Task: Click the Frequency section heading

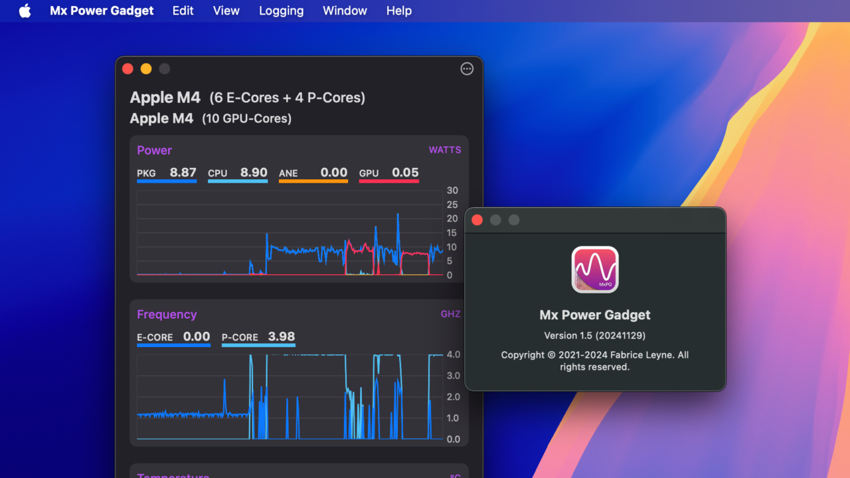Action: pos(167,315)
